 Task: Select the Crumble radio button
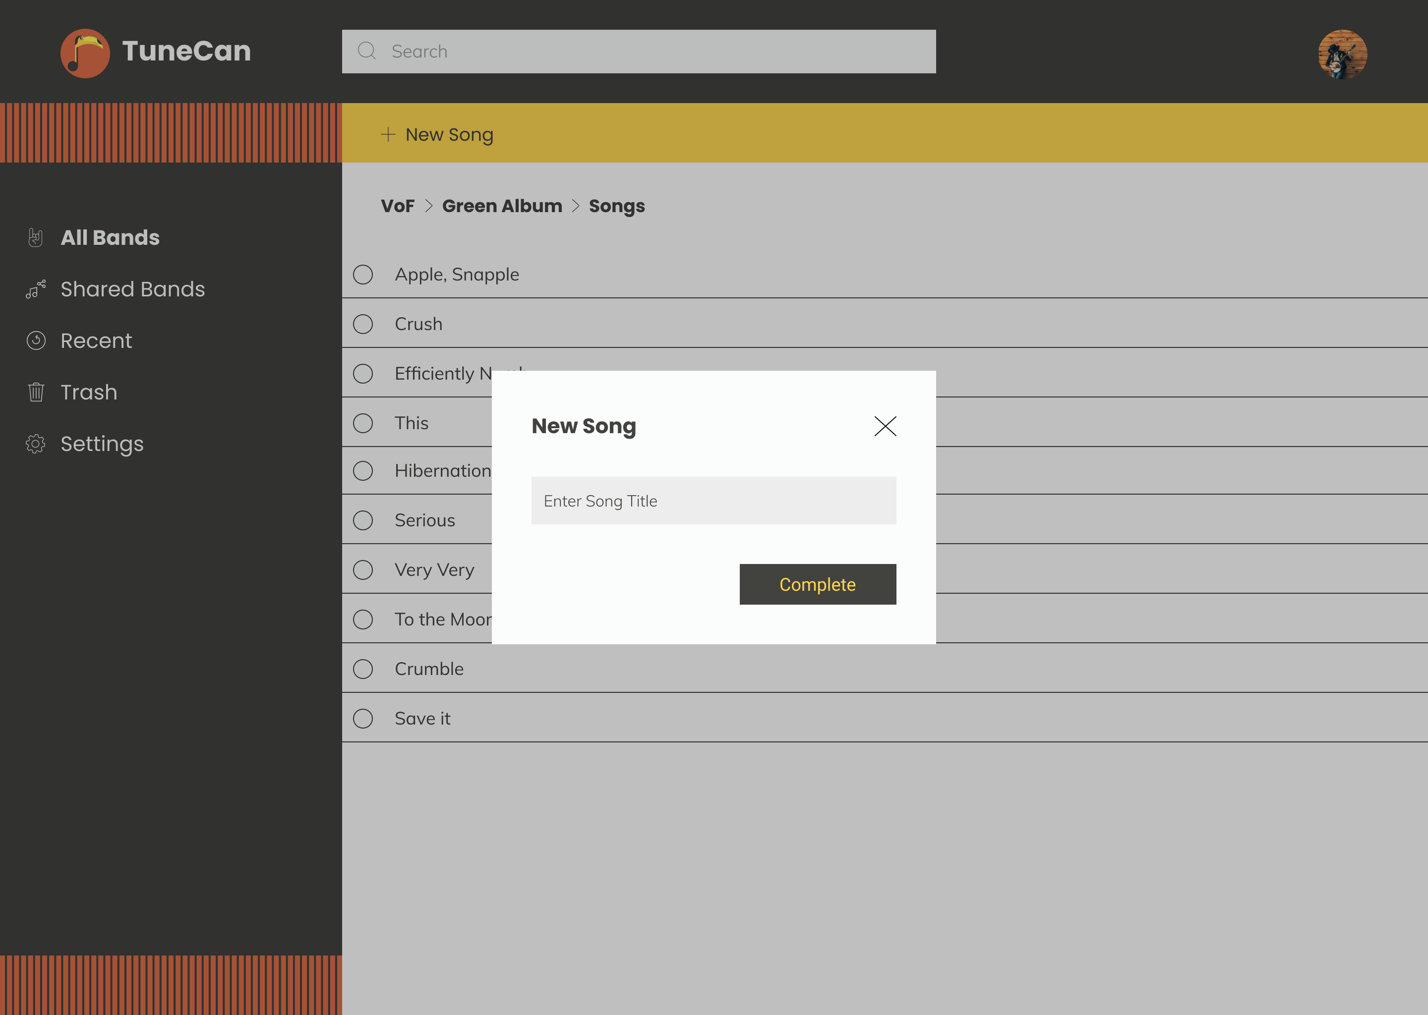point(362,669)
